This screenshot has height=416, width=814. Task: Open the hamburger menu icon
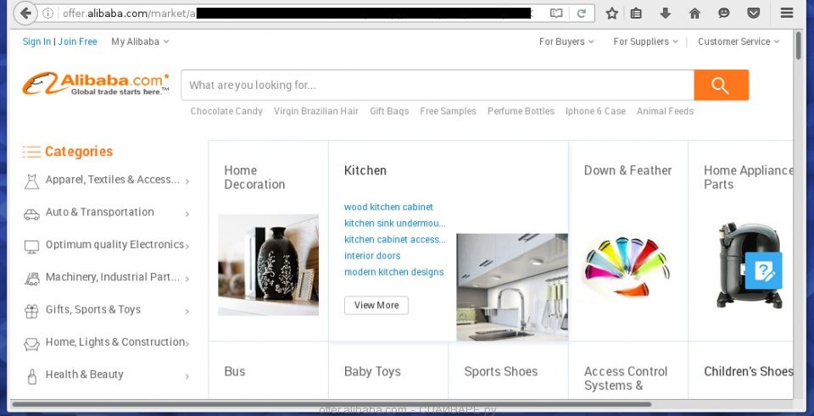tap(787, 13)
